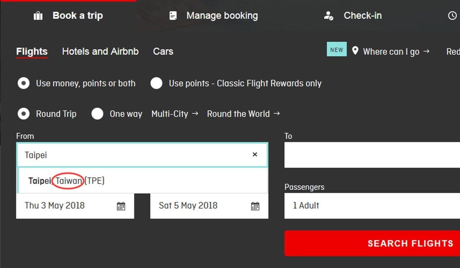Pick Taipei, Taiwan (TPE) from suggestions
460x268 pixels.
click(x=66, y=181)
